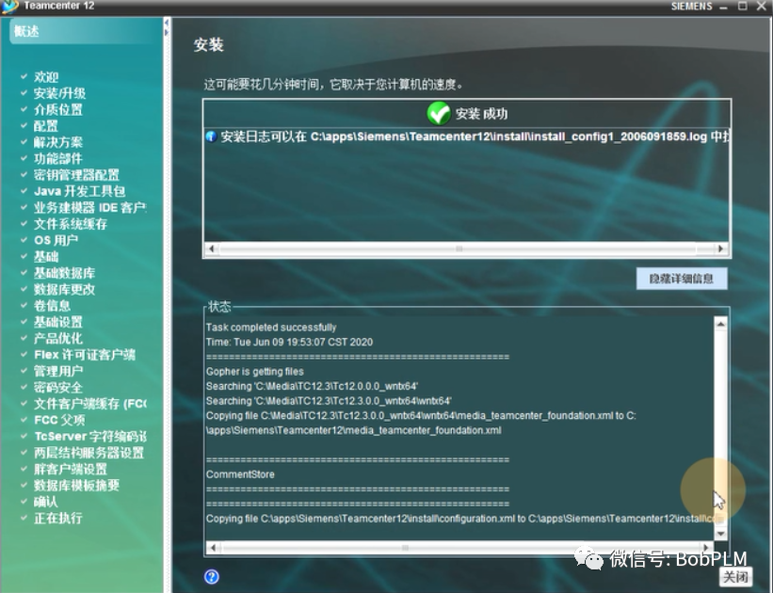Select the 安装/升级 step
Viewport: 773px width, 593px height.
pyautogui.click(x=59, y=93)
